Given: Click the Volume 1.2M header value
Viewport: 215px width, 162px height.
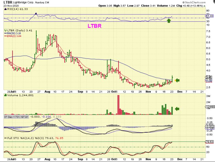Looking at the screenshot, I should (166, 6).
